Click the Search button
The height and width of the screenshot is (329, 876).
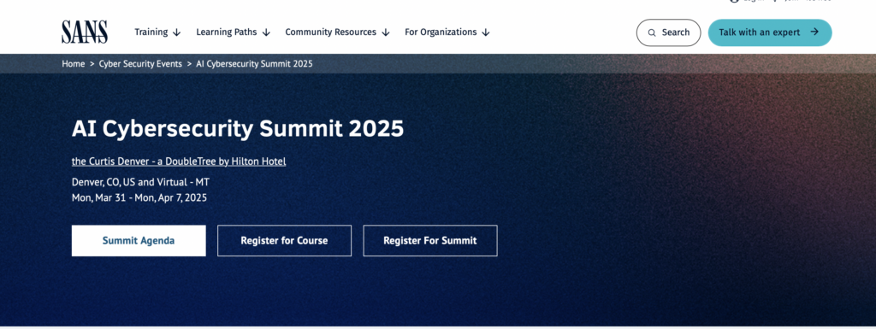coord(668,32)
